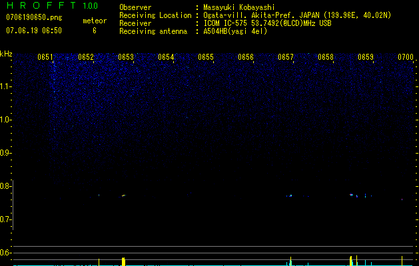Click the 1.1 kHz axis label
Screen dimensions: 419x266
(5, 86)
